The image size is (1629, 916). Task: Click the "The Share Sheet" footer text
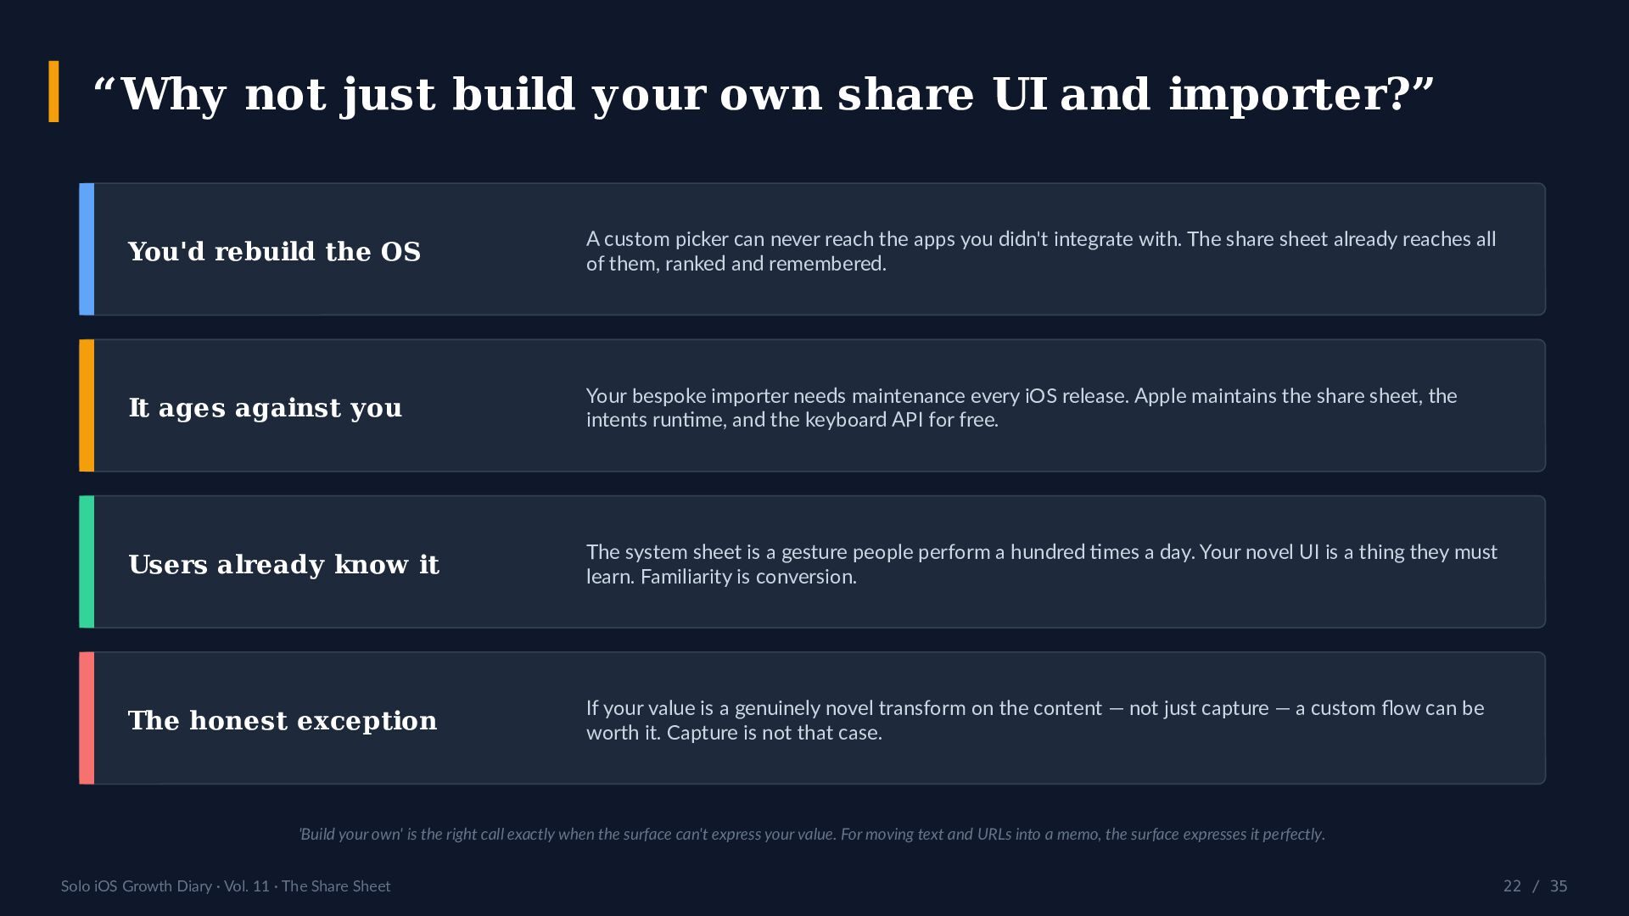pyautogui.click(x=336, y=886)
